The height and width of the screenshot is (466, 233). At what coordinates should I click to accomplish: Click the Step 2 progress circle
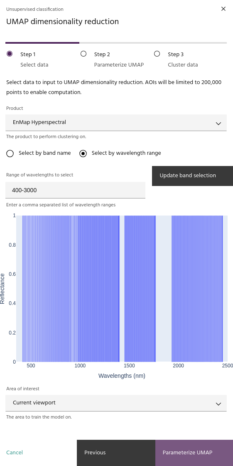83,54
